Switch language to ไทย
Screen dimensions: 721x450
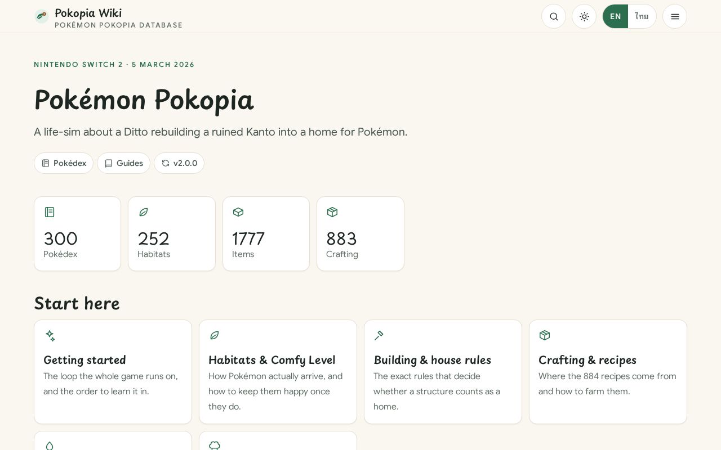click(x=642, y=16)
